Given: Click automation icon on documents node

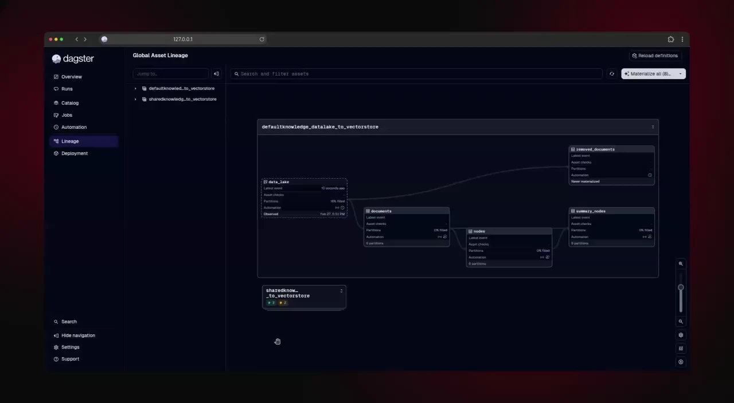Looking at the screenshot, I should click(x=445, y=237).
